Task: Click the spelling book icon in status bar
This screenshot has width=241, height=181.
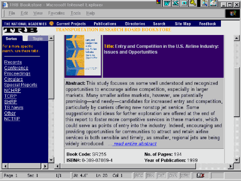Action: pos(201,176)
